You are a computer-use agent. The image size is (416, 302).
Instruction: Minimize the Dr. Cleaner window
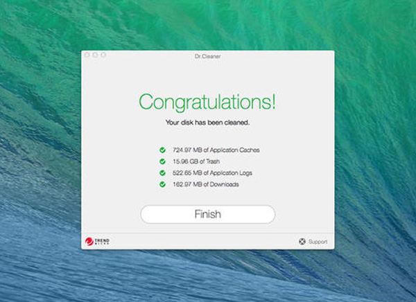(95, 55)
